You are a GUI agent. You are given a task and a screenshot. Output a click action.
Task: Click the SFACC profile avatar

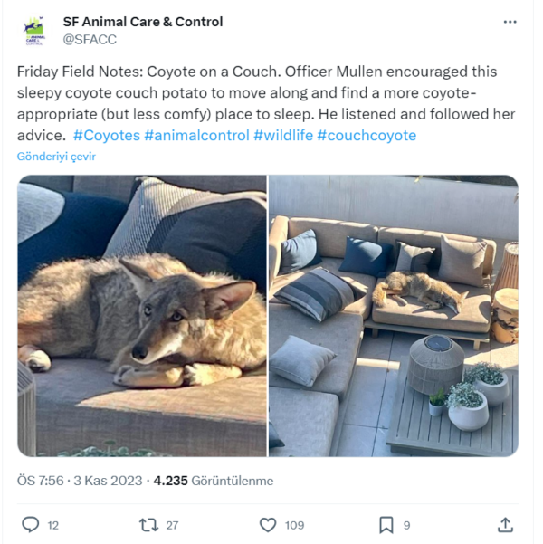tap(34, 31)
